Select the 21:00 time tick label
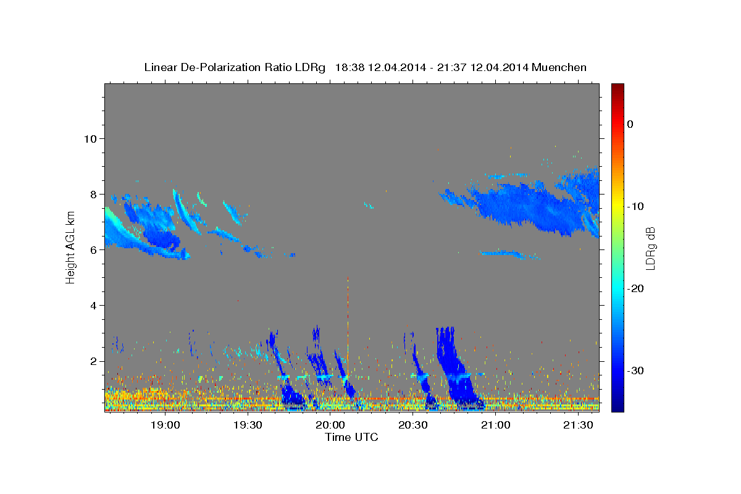The image size is (741, 494). coord(495,425)
